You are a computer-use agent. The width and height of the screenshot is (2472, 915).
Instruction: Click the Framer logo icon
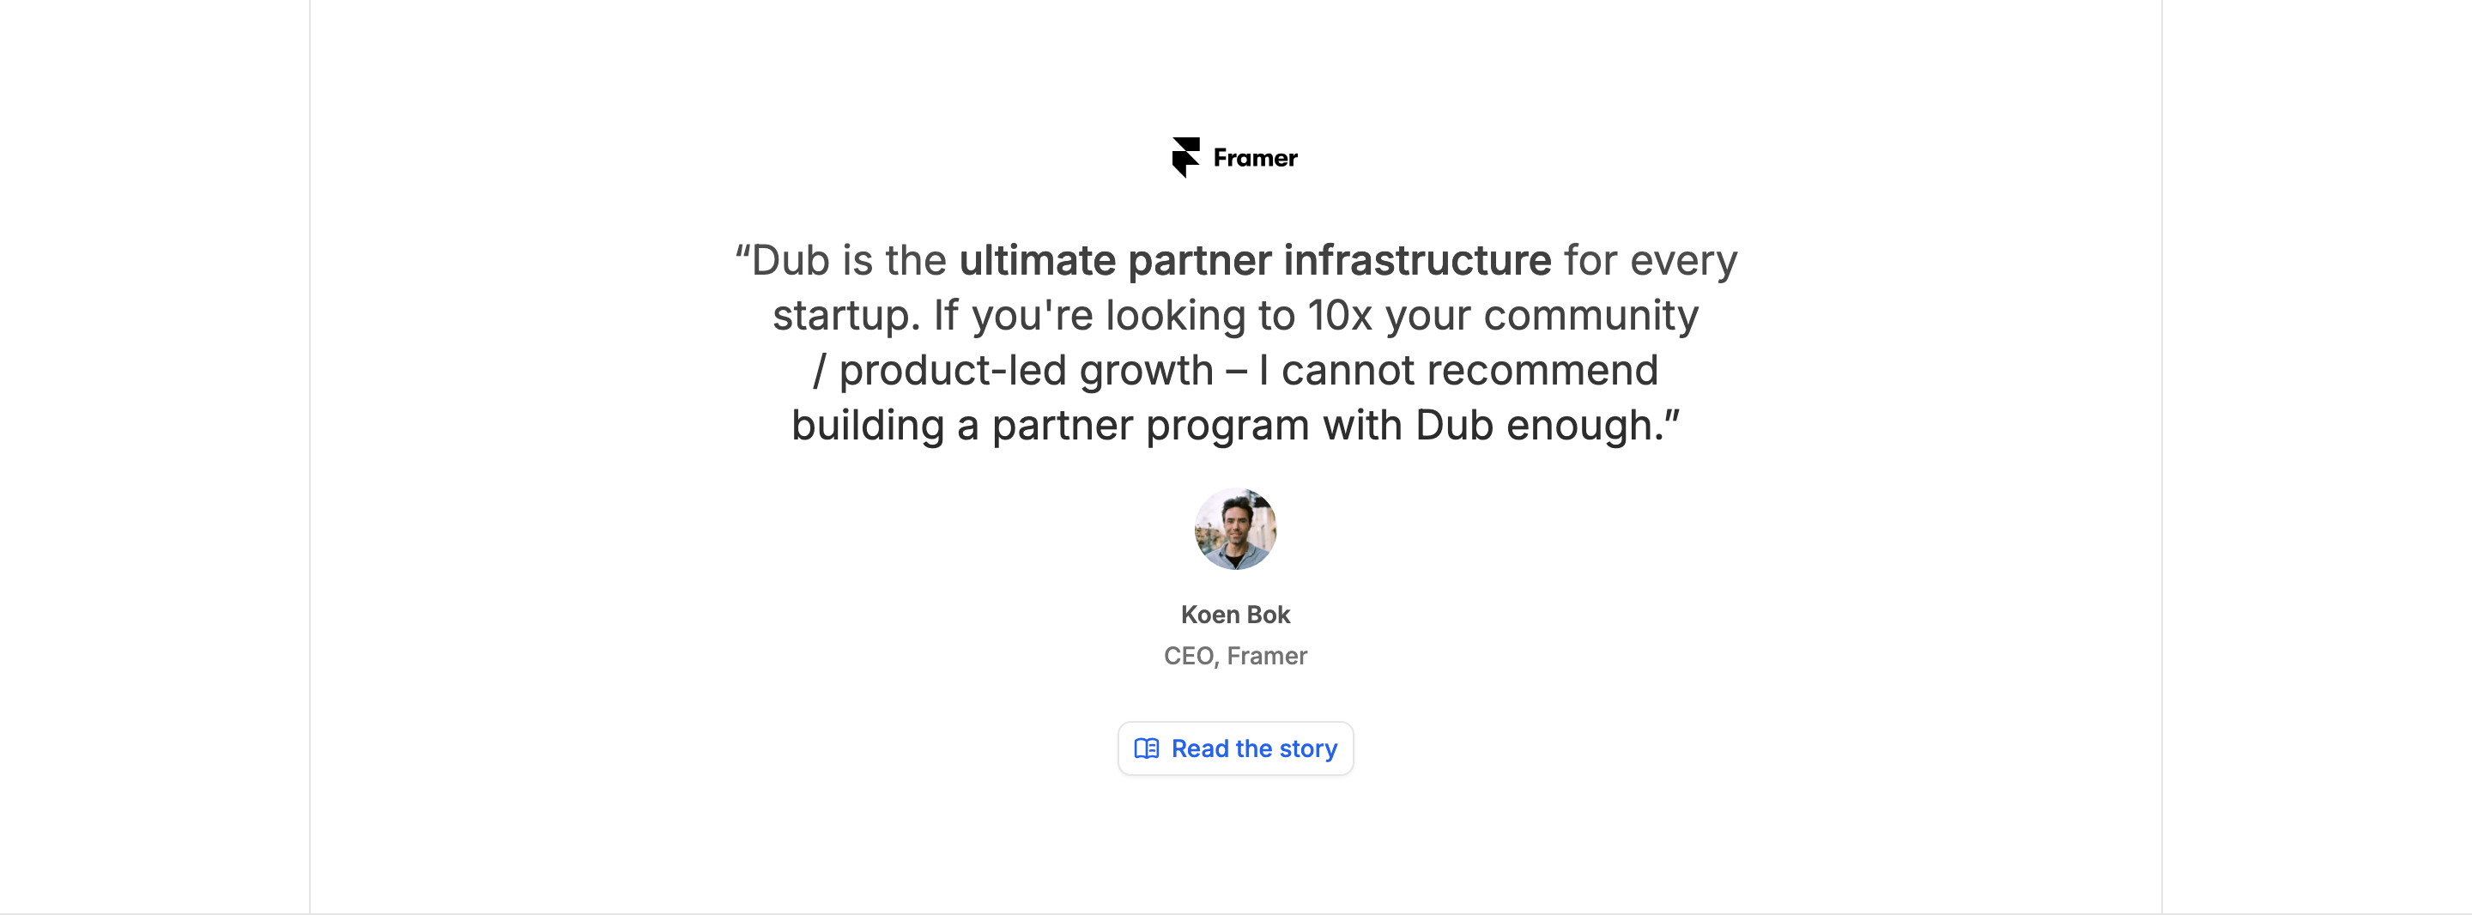(x=1186, y=157)
